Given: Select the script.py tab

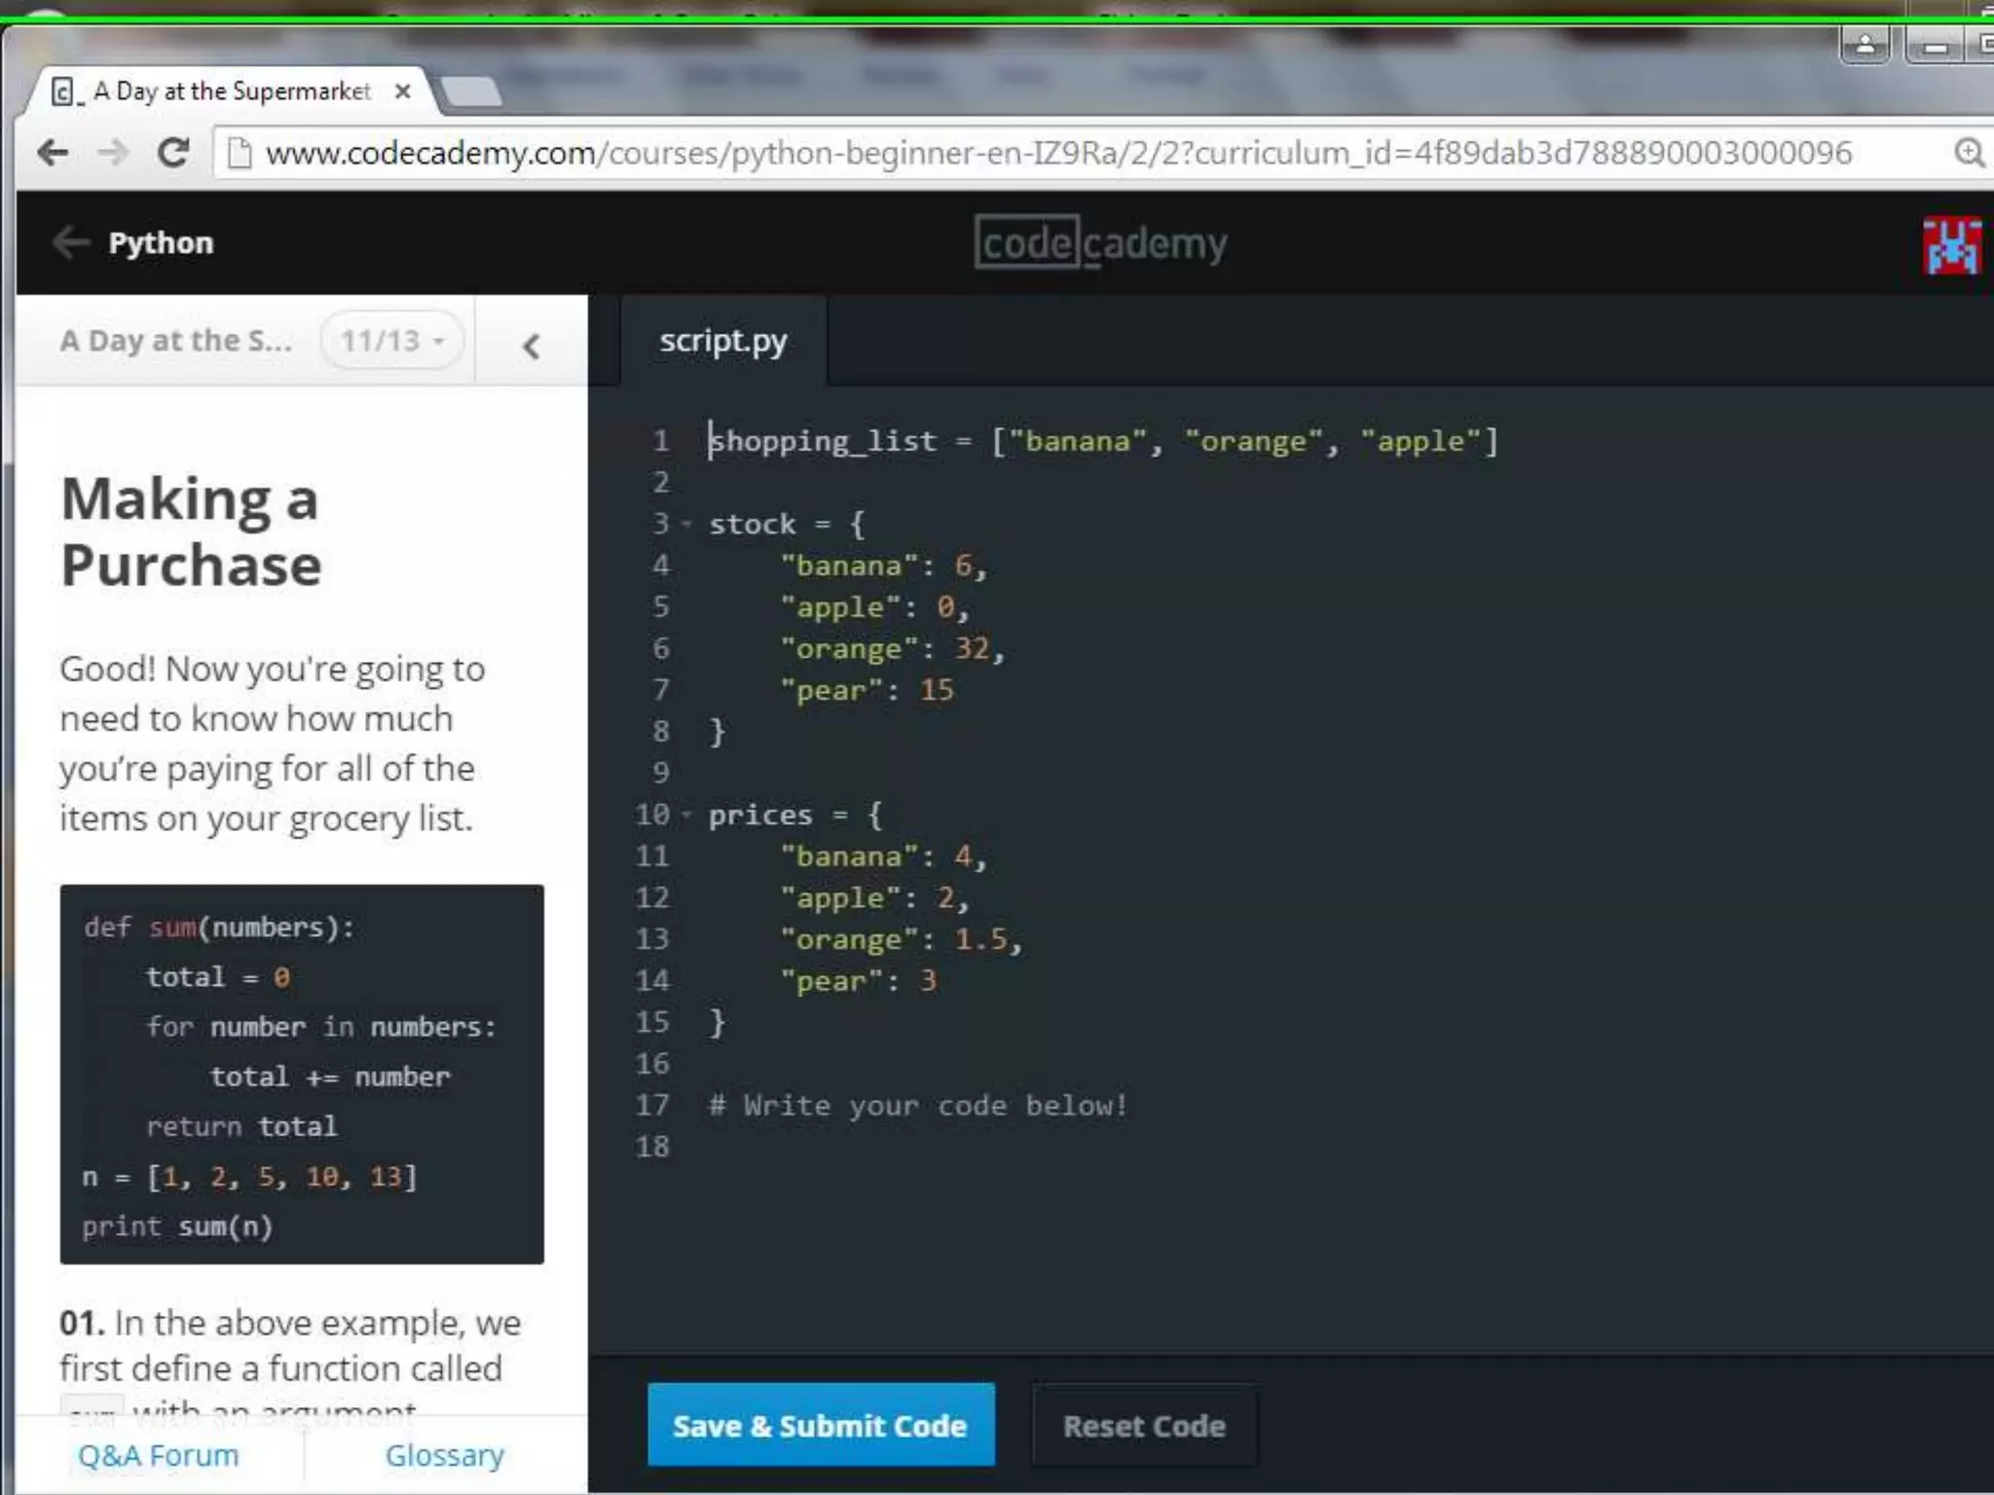Looking at the screenshot, I should click(722, 342).
